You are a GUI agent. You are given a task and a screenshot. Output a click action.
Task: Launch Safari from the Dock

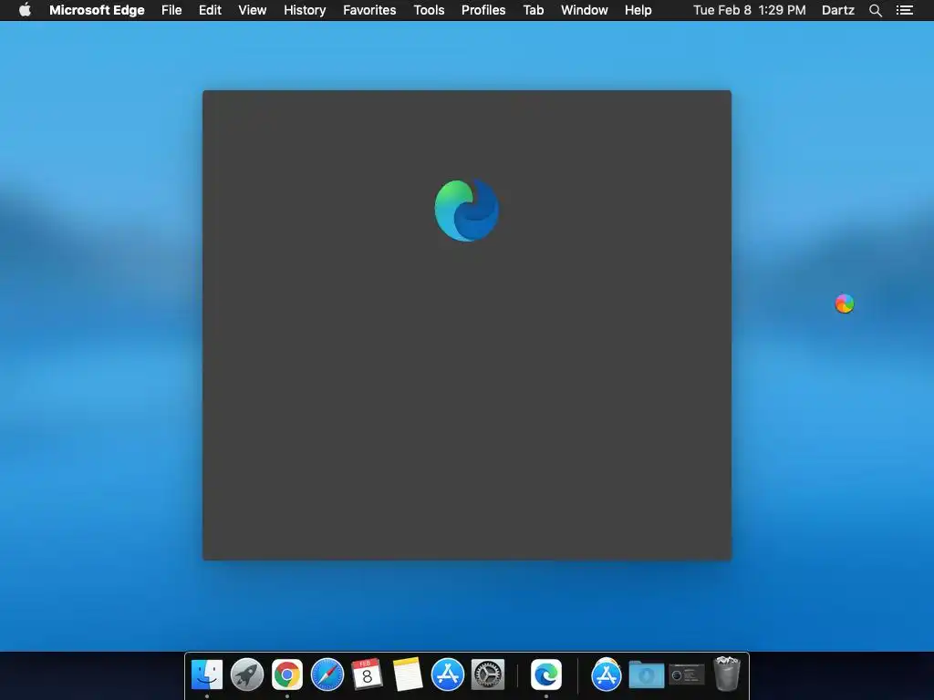[x=327, y=674]
